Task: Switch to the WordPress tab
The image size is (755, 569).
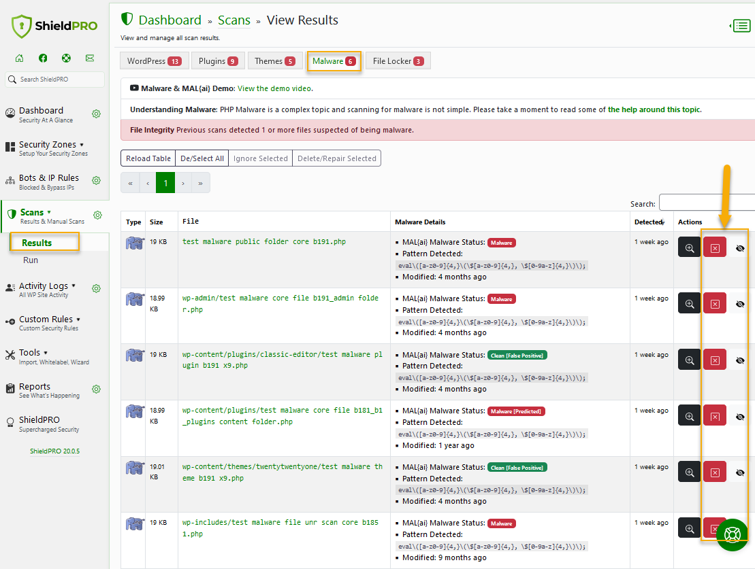Action: point(154,61)
